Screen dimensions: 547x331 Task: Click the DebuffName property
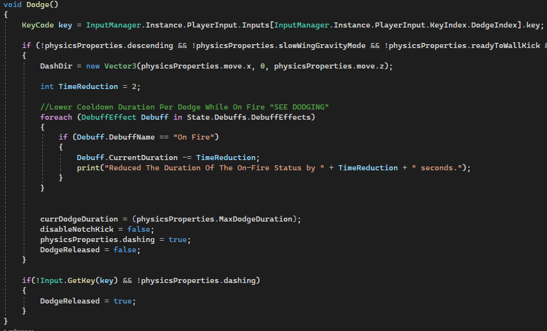[131, 137]
